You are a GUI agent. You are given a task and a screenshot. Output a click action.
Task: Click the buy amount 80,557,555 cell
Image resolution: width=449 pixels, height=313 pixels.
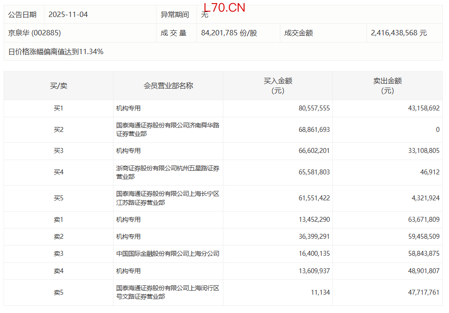pos(314,108)
